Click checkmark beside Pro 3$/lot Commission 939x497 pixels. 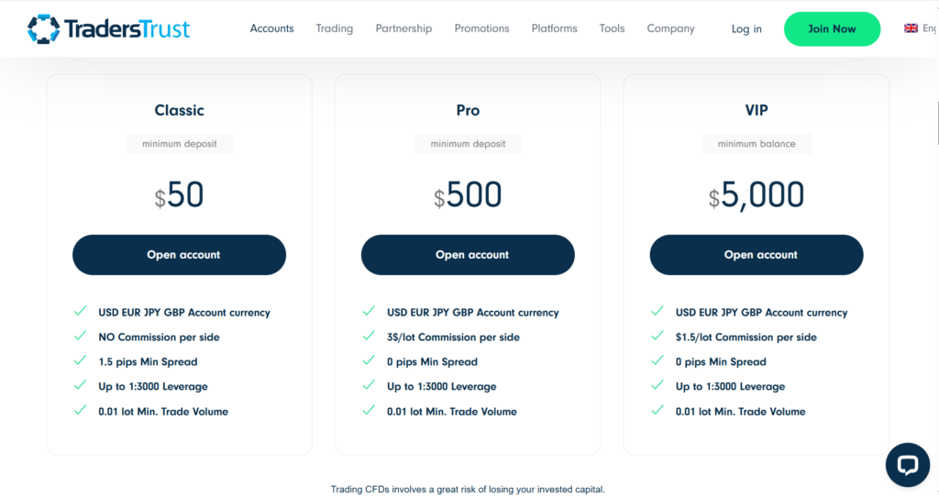369,336
